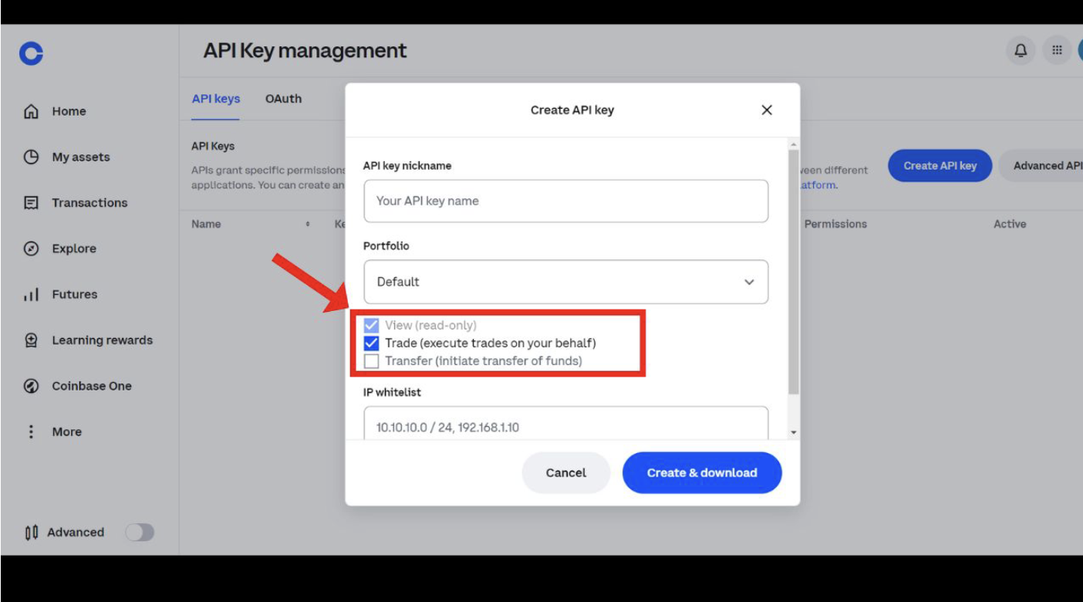Open the apps grid icon
The width and height of the screenshot is (1083, 602).
click(x=1058, y=51)
